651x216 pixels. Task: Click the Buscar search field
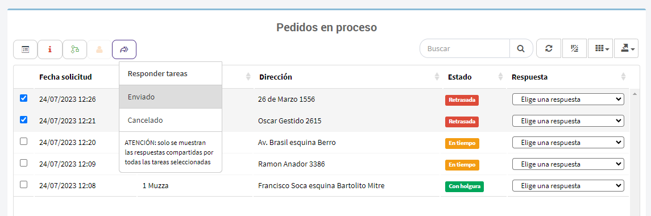(x=465, y=49)
